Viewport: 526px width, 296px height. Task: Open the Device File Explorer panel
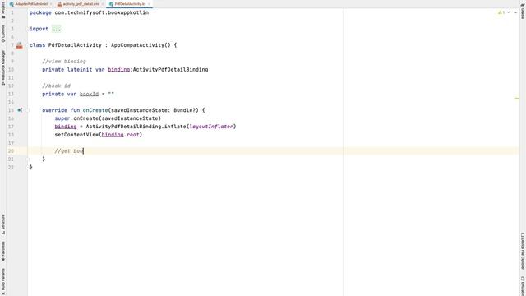[x=523, y=251]
